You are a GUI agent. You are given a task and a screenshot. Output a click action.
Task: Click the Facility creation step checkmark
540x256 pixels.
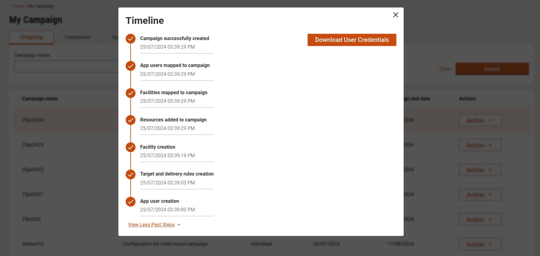(x=131, y=147)
